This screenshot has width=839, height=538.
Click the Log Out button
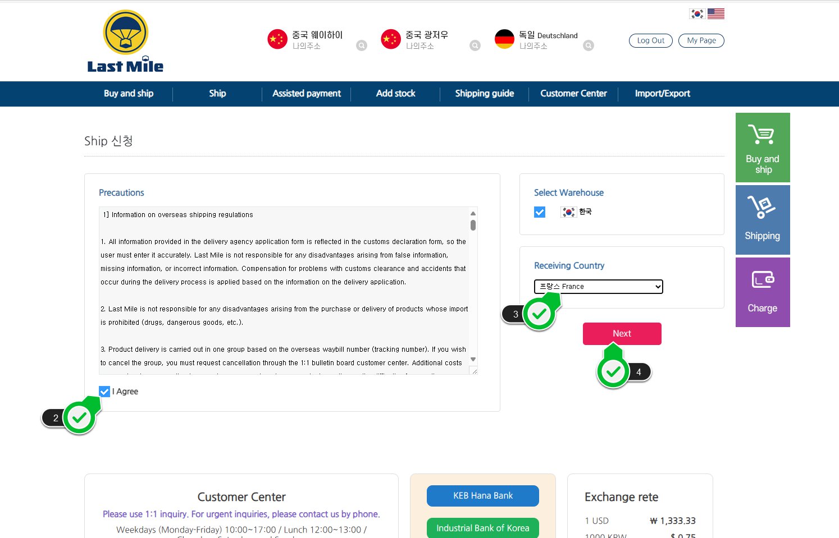click(650, 40)
